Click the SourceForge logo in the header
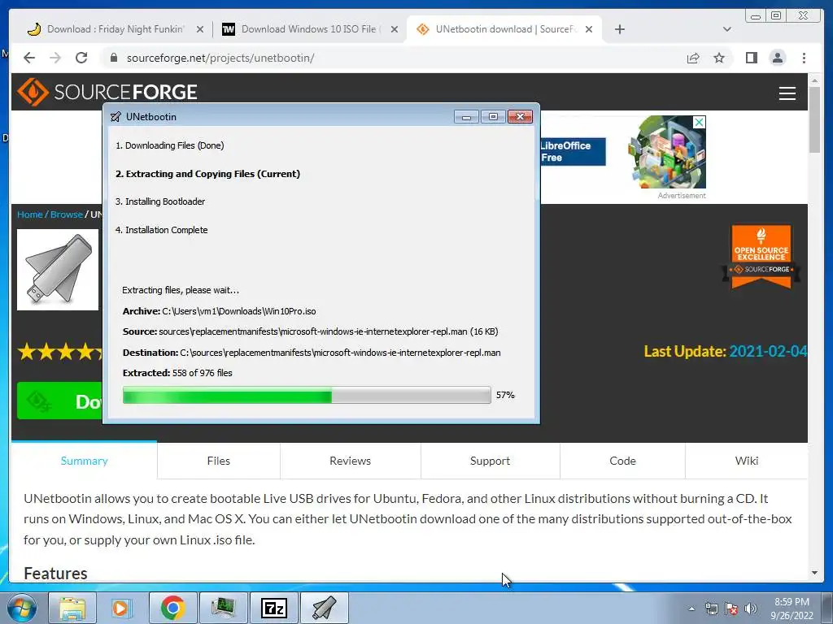Viewport: 833px width, 624px height. coord(107,92)
